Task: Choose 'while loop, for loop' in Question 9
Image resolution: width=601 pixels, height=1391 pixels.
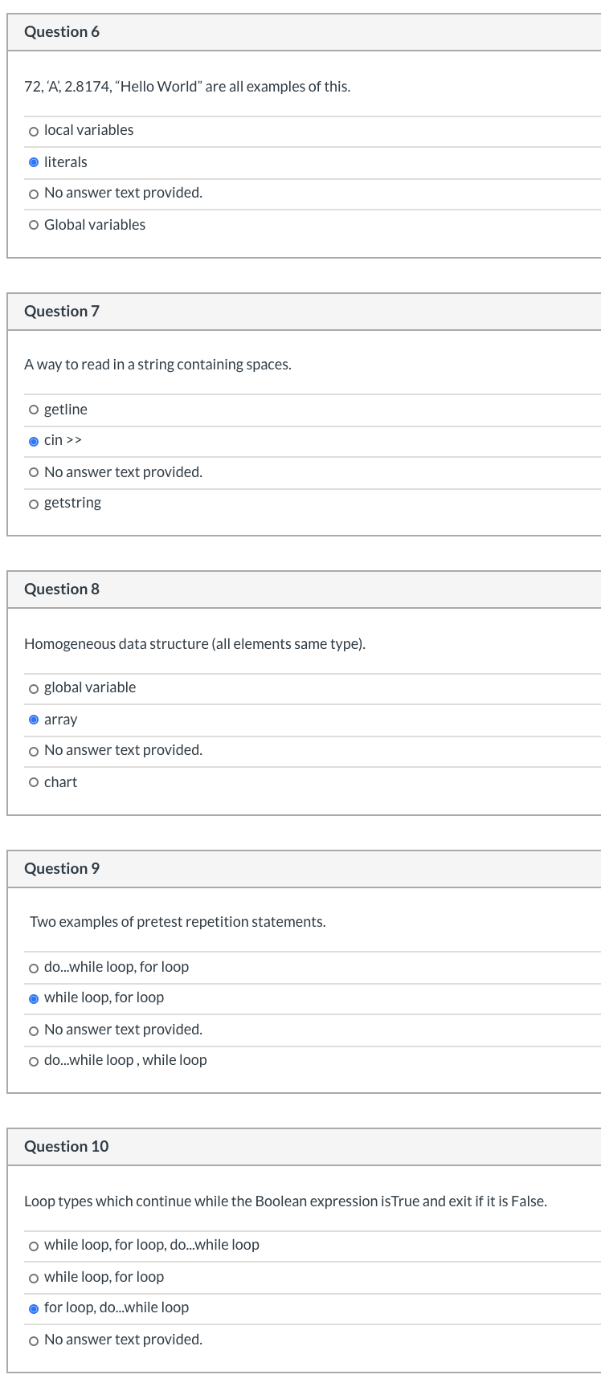Action: 33,998
